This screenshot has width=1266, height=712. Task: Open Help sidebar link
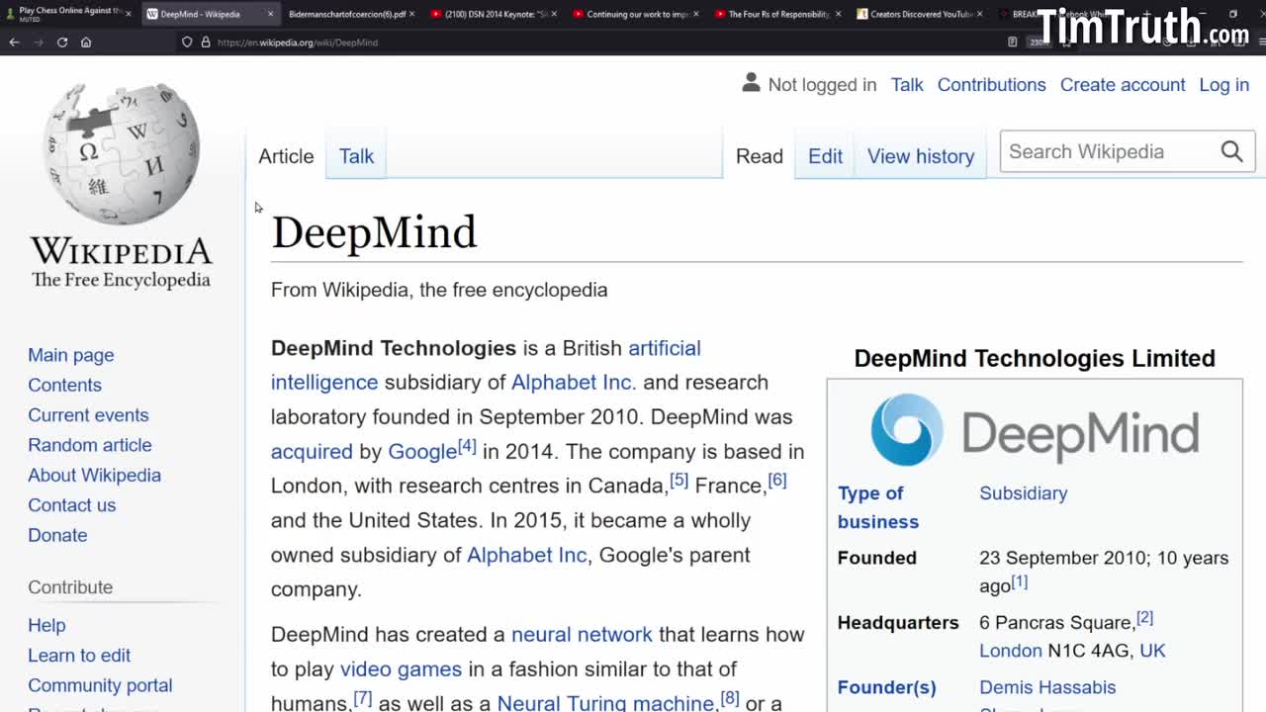click(46, 625)
